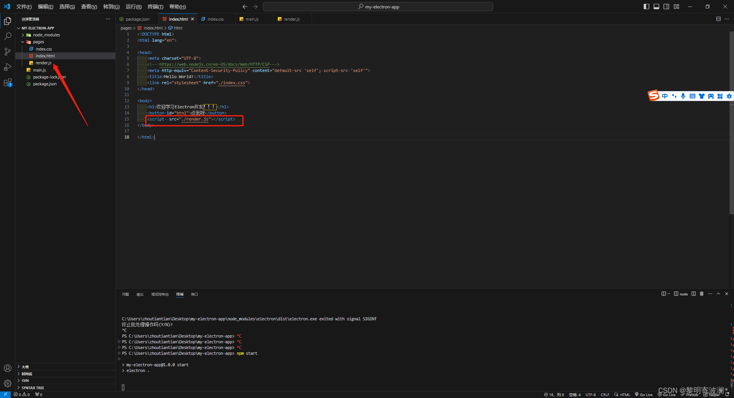Image resolution: width=734 pixels, height=398 pixels.
Task: Switch to the main.js editor tab
Action: 252,19
